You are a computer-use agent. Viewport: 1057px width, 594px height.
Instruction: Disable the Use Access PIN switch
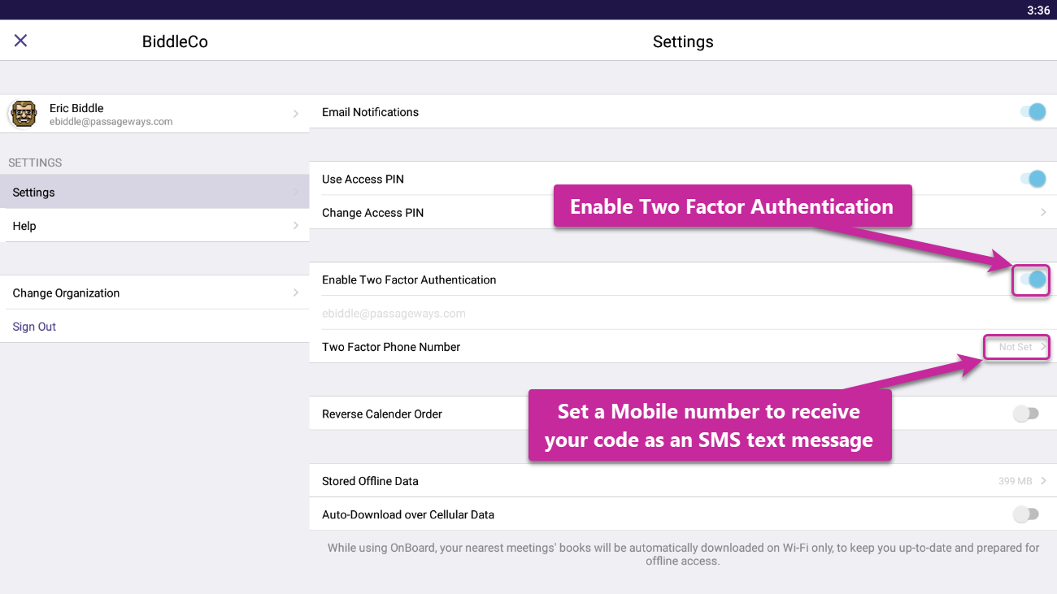pos(1033,179)
